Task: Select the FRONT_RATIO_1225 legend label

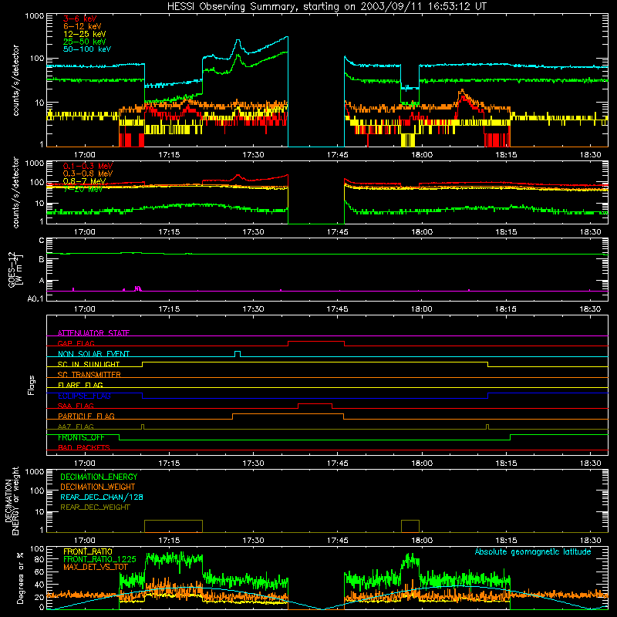Action: [x=100, y=559]
